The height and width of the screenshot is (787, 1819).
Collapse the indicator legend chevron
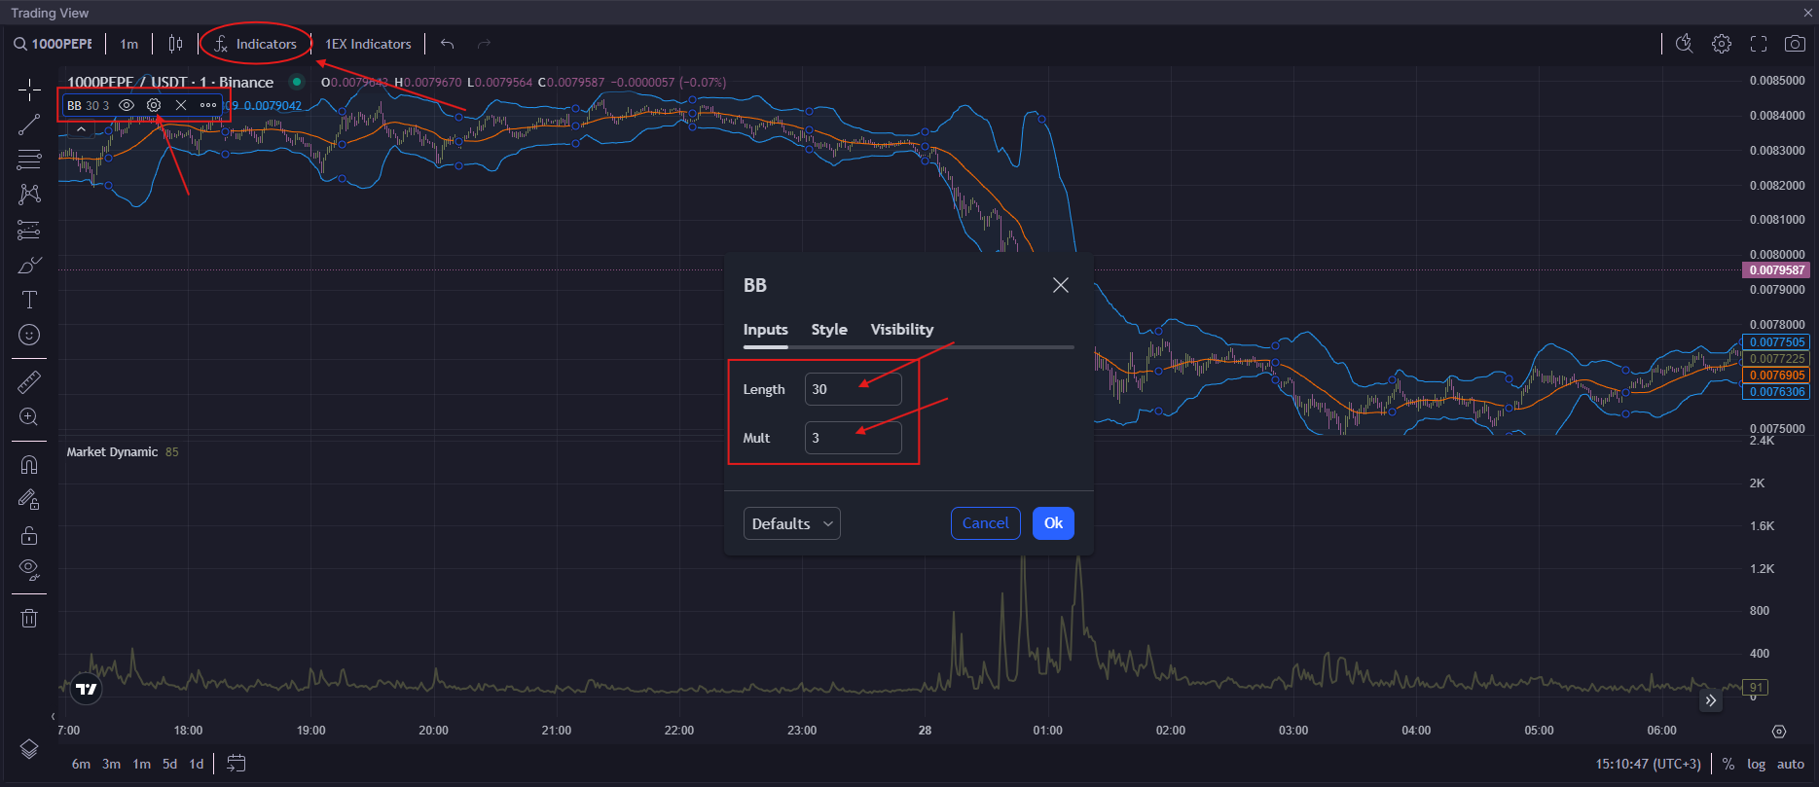point(81,129)
